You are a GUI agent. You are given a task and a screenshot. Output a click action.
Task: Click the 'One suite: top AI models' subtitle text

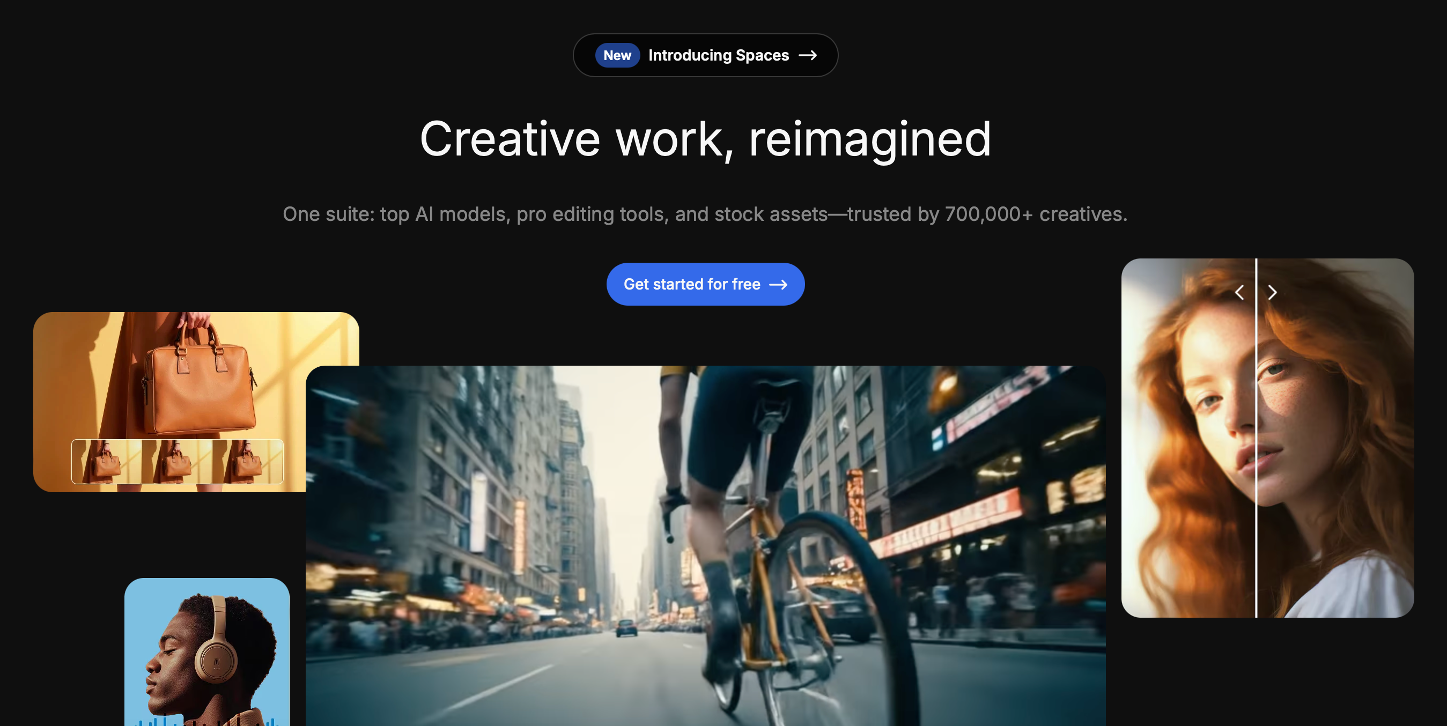click(705, 214)
